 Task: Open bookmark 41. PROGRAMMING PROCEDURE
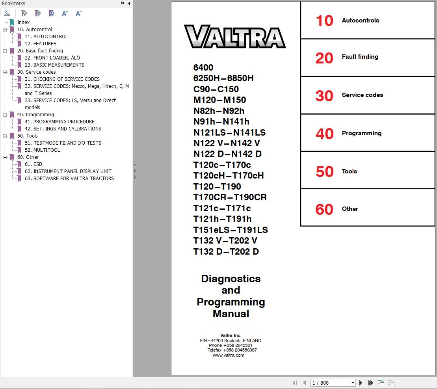[60, 122]
